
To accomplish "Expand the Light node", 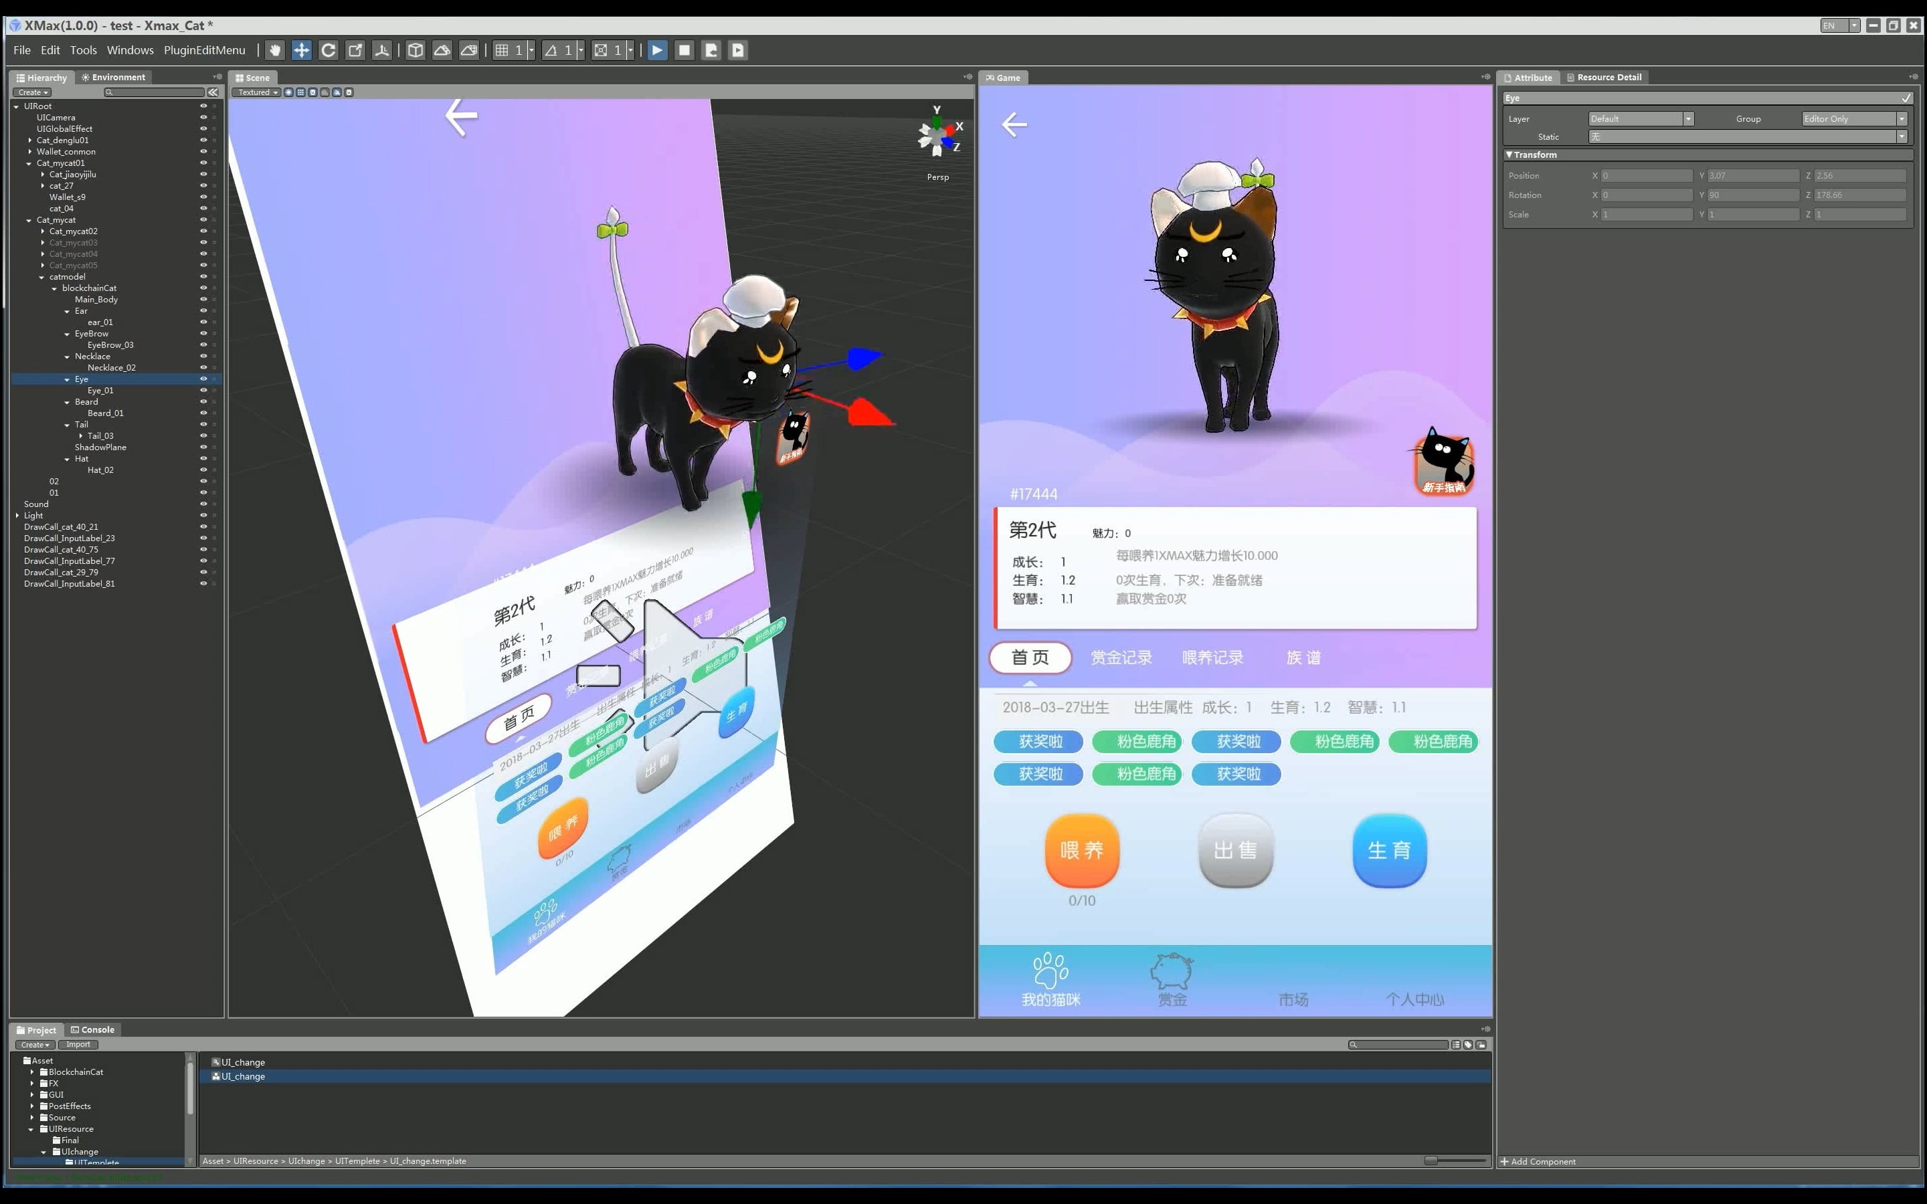I will coord(17,515).
